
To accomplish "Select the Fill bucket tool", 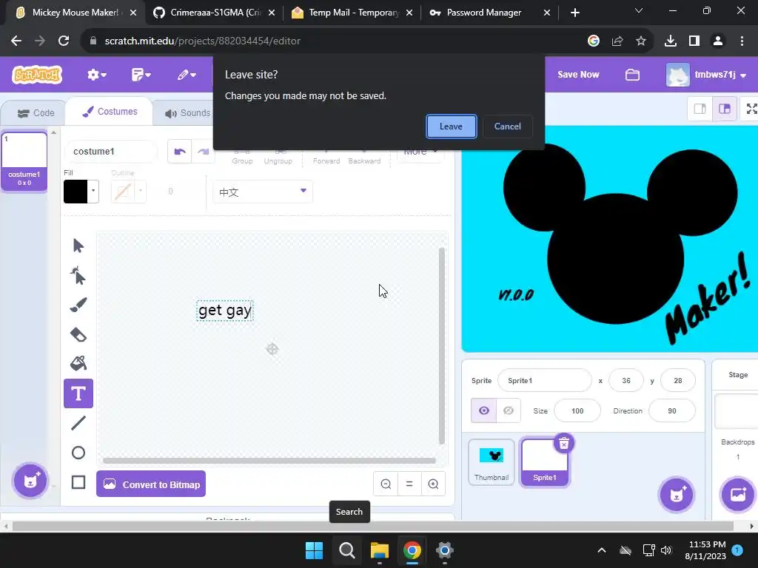I will 78,364.
